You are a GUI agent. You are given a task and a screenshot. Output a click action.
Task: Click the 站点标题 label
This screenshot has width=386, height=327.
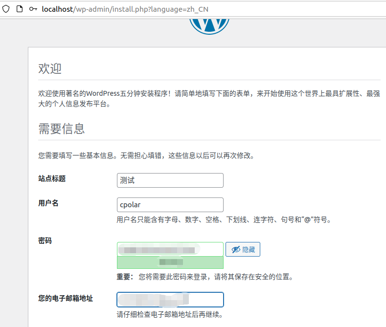point(52,178)
